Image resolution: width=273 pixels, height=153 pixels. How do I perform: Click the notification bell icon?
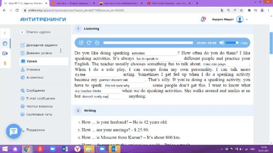click(x=203, y=19)
